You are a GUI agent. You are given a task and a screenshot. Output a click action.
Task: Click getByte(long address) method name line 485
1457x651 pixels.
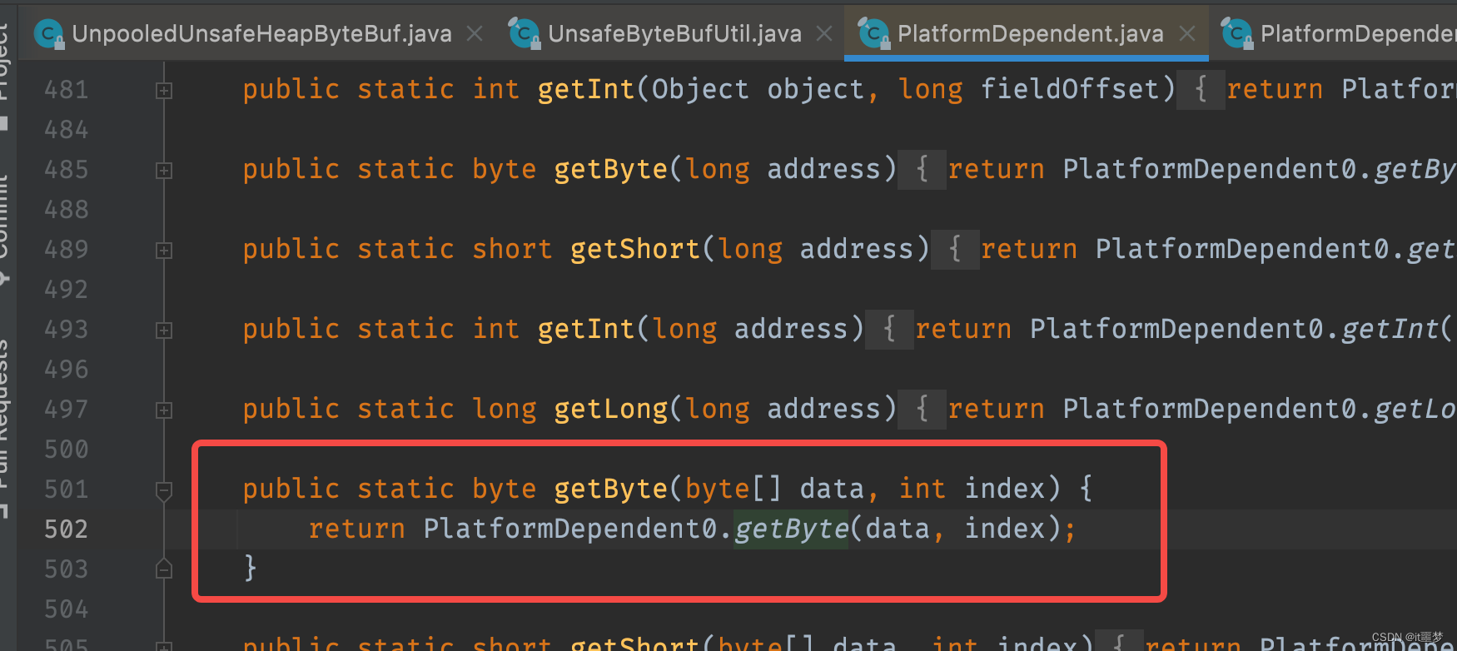tap(611, 169)
